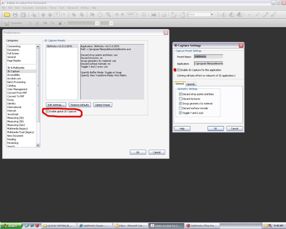Click the Previous View back arrow icon

click(x=74, y=15)
